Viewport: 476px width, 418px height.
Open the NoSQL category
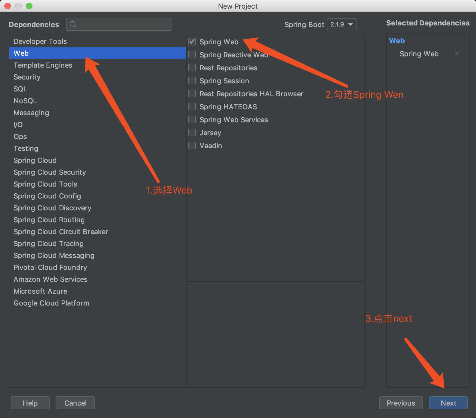coord(97,101)
